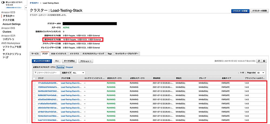Select checkbox for task 1f58f6fa5d7649d4a87e
Viewport: 270px width, 124px height.
34,87
